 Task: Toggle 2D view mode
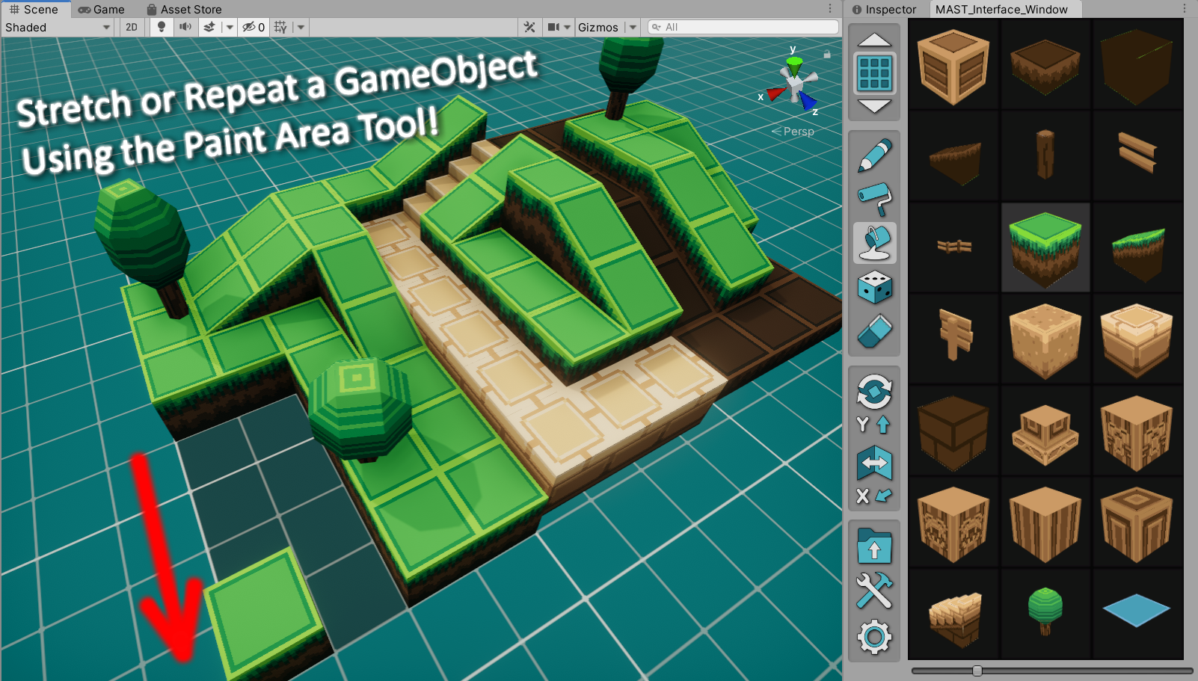(x=132, y=28)
